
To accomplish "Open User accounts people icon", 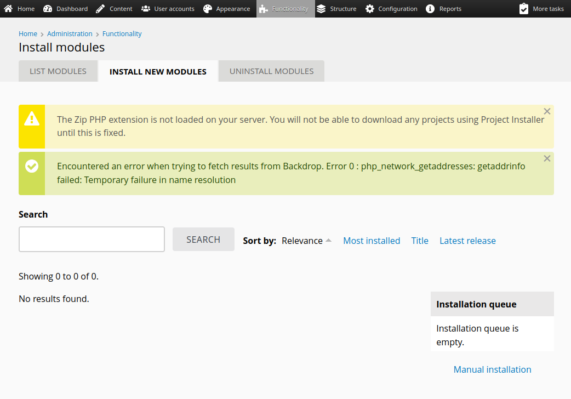I will point(146,9).
